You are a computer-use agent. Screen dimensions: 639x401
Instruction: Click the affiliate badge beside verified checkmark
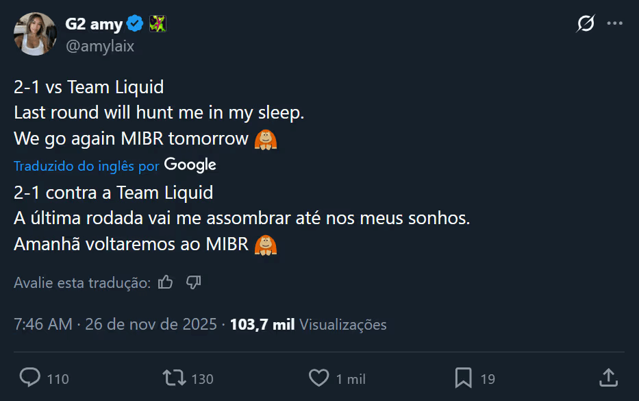pyautogui.click(x=158, y=25)
